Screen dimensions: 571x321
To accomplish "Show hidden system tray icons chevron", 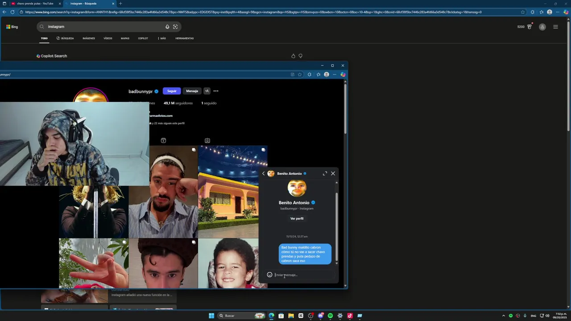I will point(504,316).
